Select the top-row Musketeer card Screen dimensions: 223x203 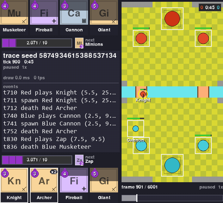point(14,17)
